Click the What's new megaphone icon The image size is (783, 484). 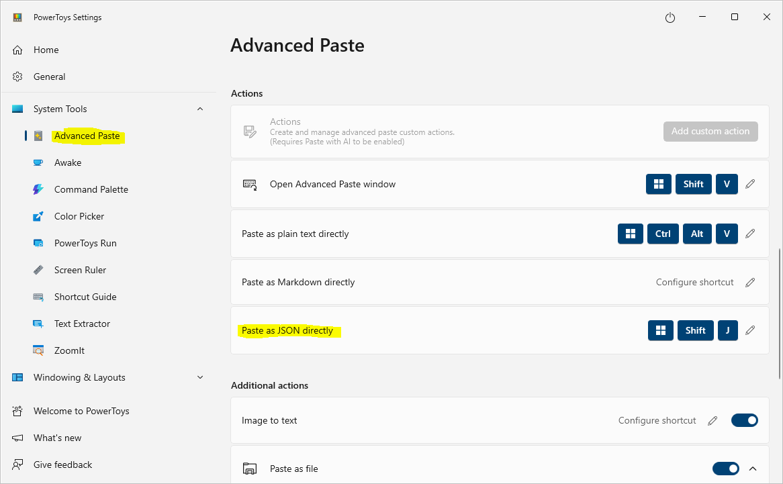pyautogui.click(x=17, y=438)
